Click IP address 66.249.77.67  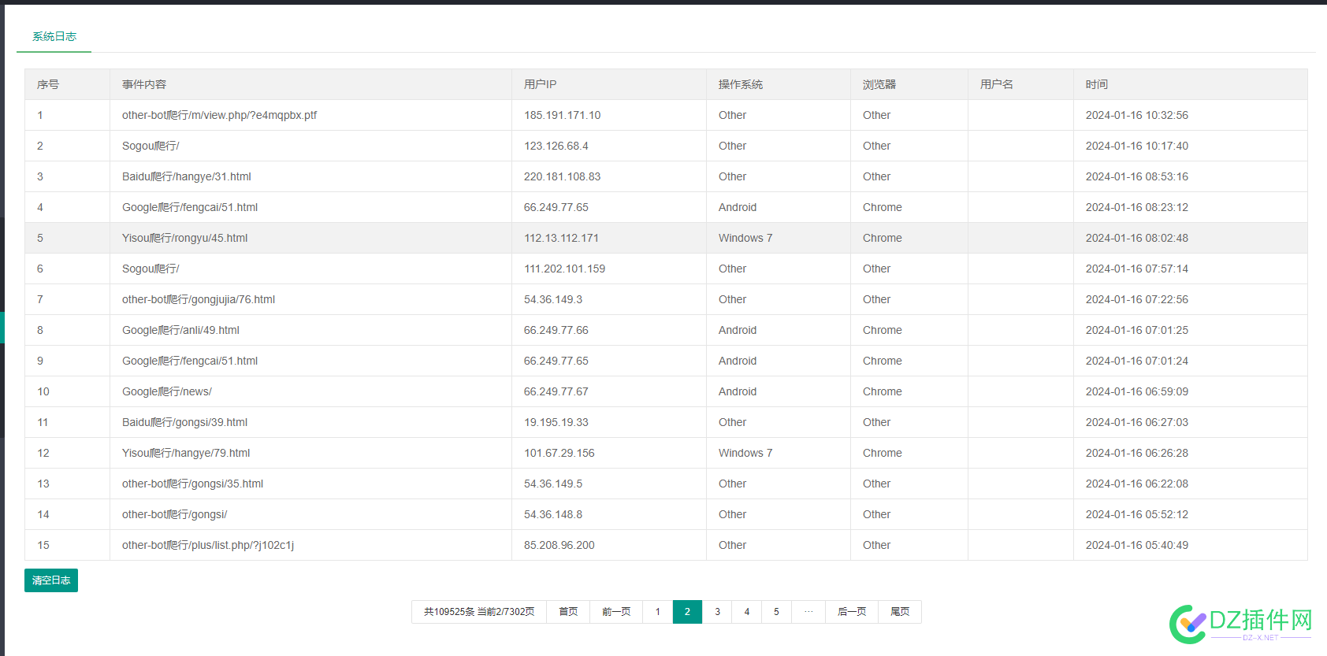click(x=556, y=391)
